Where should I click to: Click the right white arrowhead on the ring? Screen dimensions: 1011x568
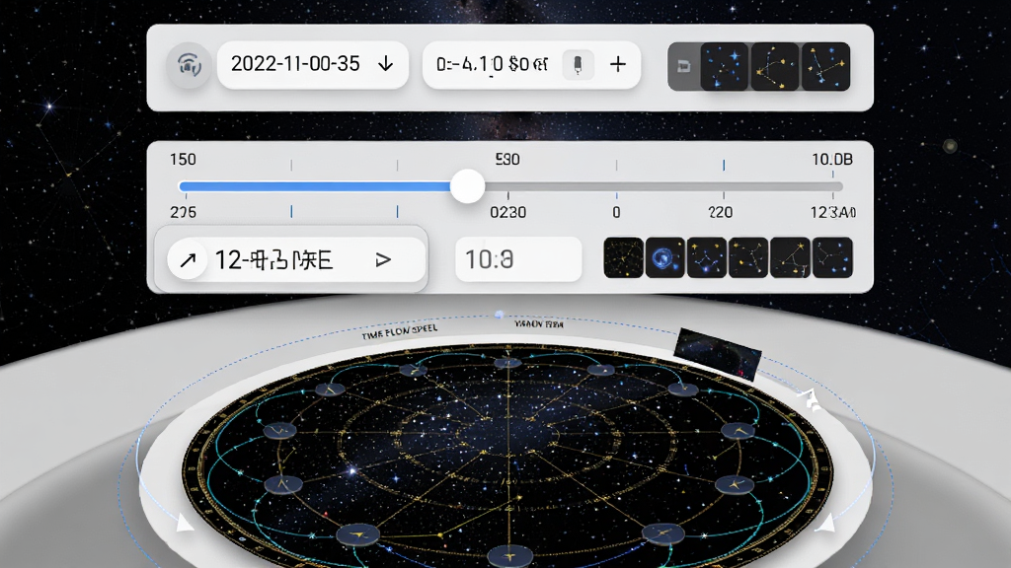pos(825,523)
